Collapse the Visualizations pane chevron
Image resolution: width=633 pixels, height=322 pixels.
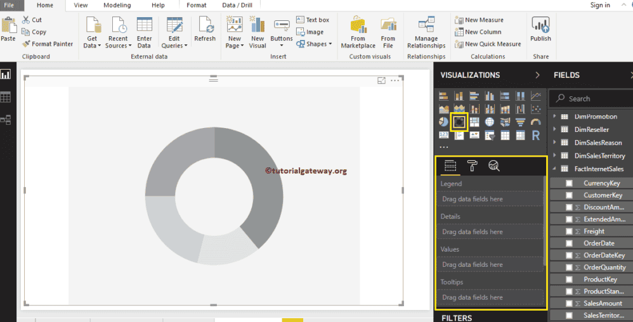pos(537,75)
